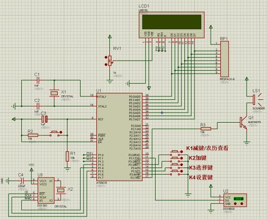Click the XTAL1 pin label on U1
The width and height of the screenshot is (267, 219).
coord(102,96)
